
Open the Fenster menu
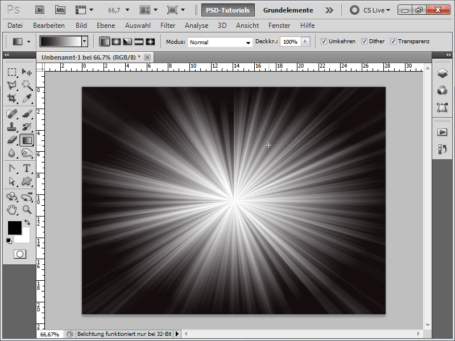(x=279, y=26)
